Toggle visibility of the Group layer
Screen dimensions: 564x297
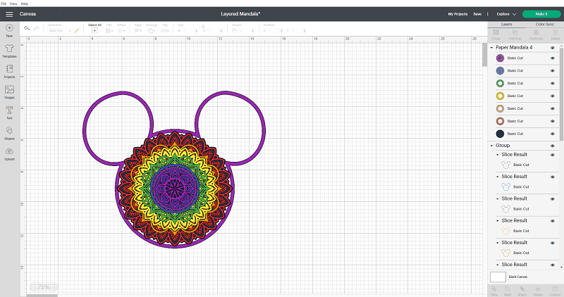553,146
